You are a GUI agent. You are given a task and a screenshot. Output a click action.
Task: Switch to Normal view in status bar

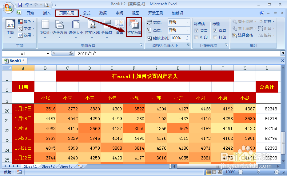pyautogui.click(x=209, y=172)
